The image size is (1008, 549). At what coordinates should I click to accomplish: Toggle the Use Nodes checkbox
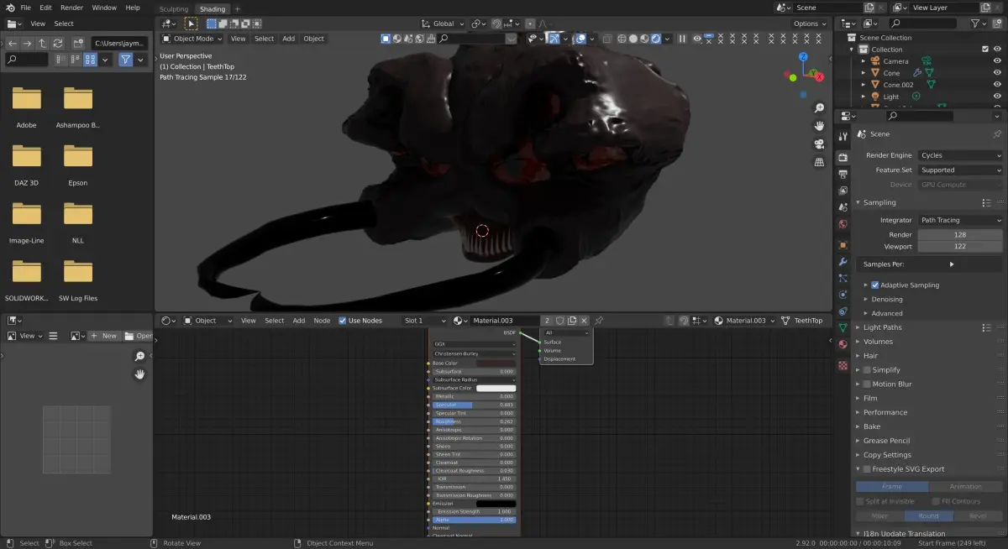click(x=342, y=321)
